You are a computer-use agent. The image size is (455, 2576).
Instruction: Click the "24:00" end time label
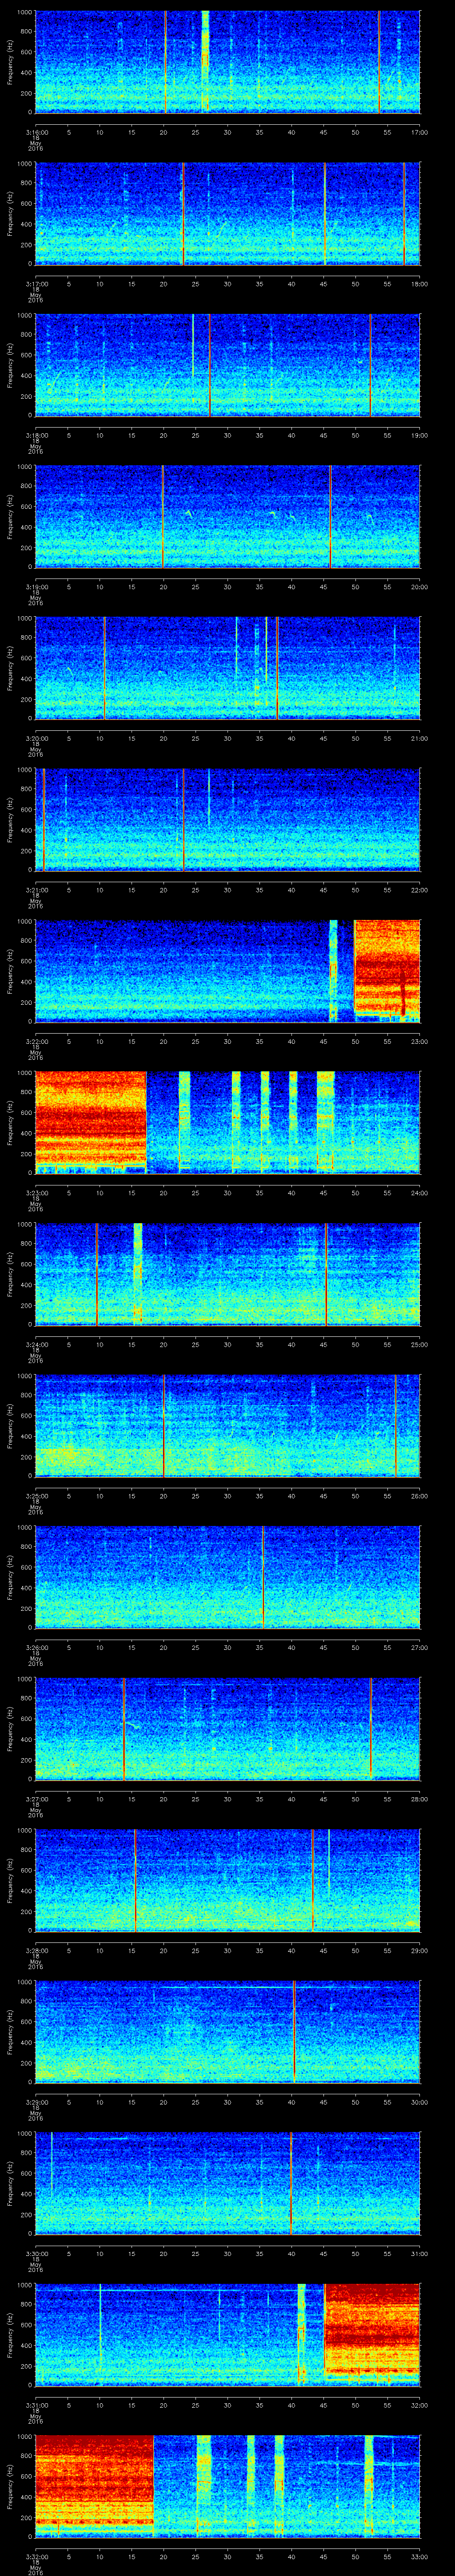coord(419,1192)
